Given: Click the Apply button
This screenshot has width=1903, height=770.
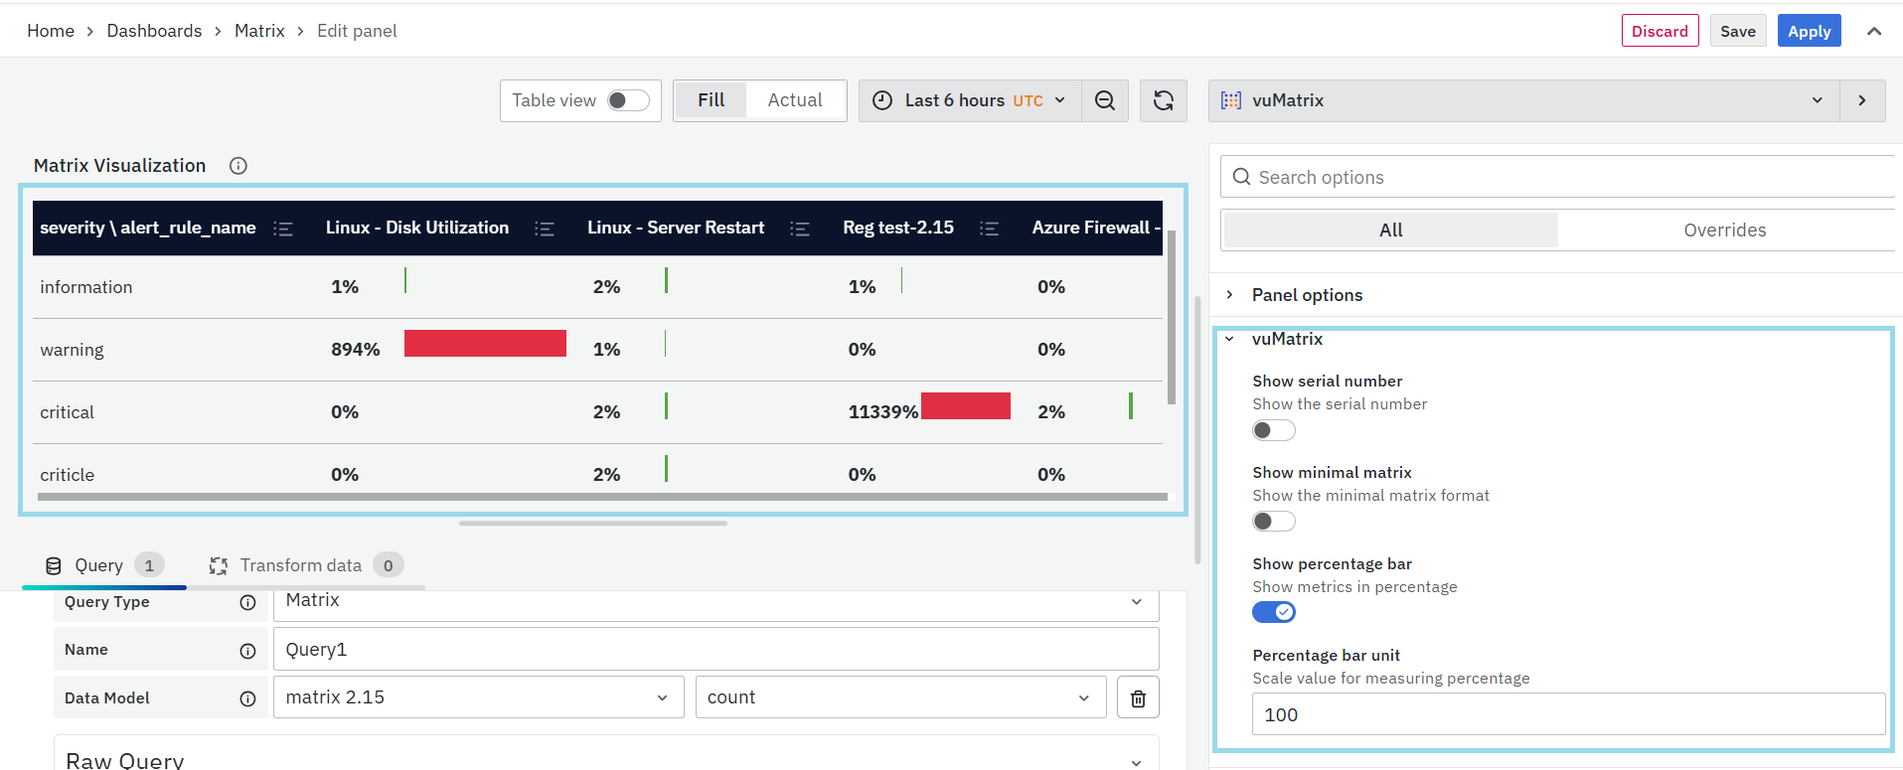Looking at the screenshot, I should coord(1808,31).
